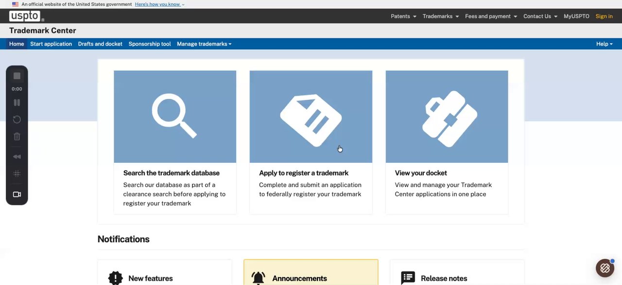622x285 pixels.
Task: Click the magnifying glass search image
Action: click(175, 116)
